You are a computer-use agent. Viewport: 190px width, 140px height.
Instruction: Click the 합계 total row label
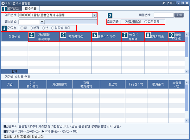pyautogui.click(x=15, y=71)
